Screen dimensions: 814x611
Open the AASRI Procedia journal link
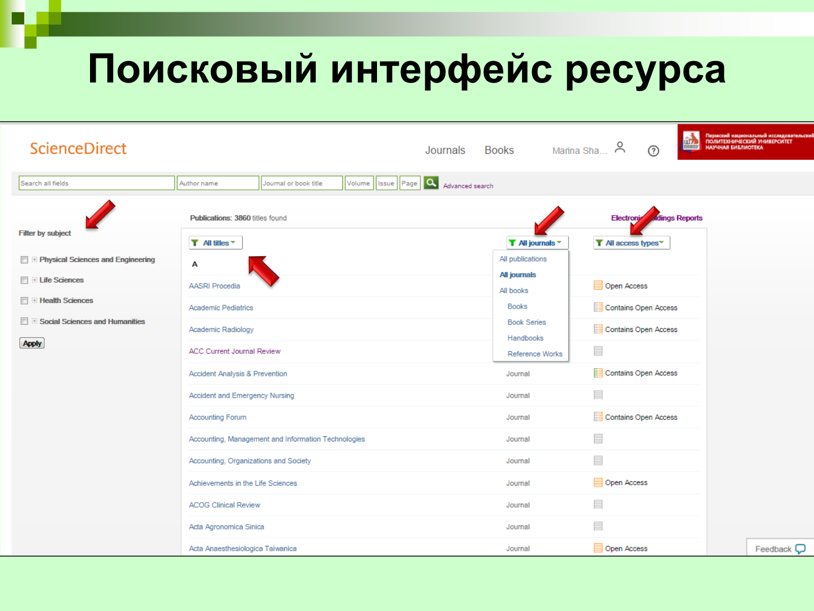pos(214,286)
